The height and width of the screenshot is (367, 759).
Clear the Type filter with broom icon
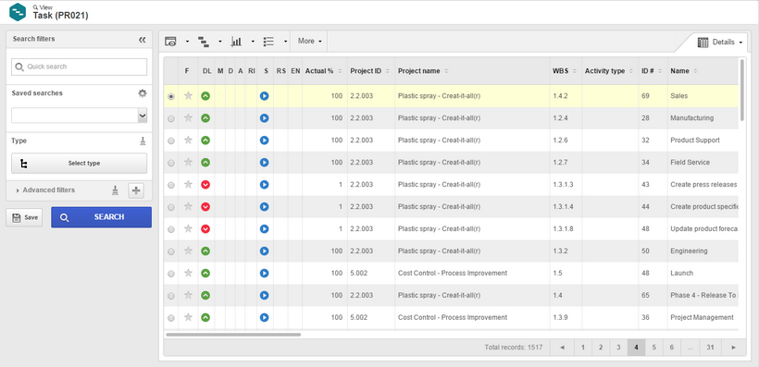pos(143,141)
